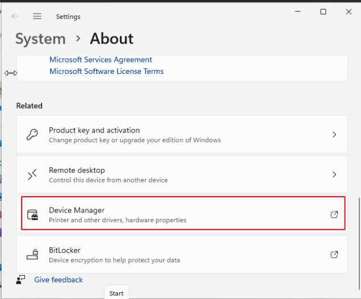Viewport: 361px width, 299px height.
Task: Open Microsoft Software License Terms link
Action: click(106, 71)
